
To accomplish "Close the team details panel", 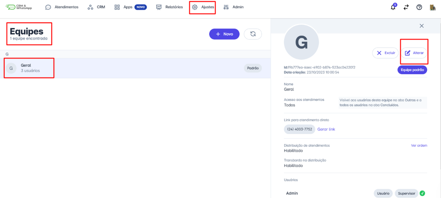I will 422,26.
